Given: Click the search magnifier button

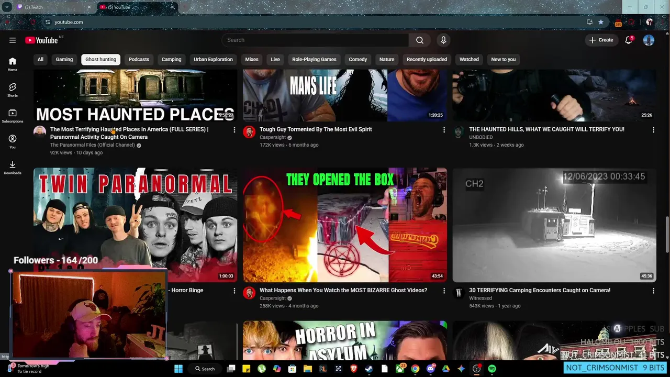Looking at the screenshot, I should tap(420, 40).
